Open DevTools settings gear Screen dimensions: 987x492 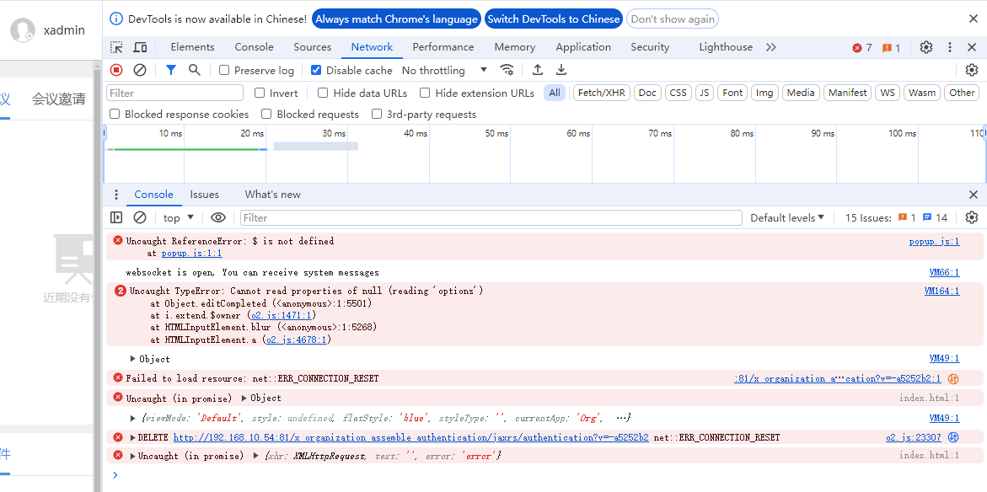[926, 47]
